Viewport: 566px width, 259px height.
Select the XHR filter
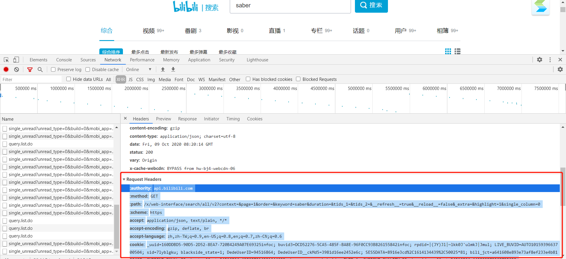tap(121, 79)
